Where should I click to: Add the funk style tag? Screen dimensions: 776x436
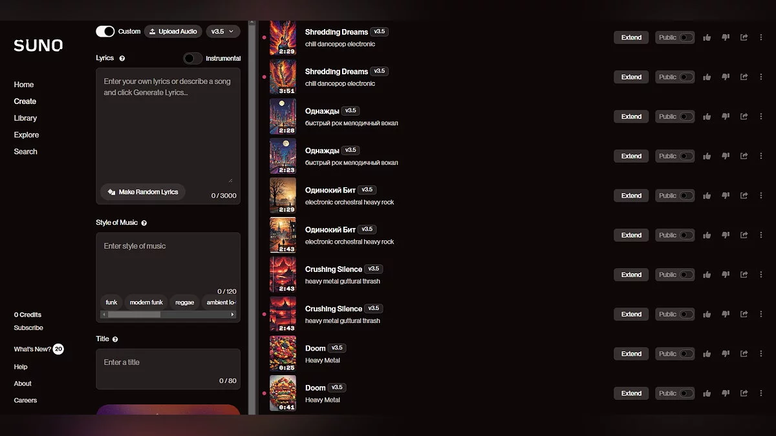(x=112, y=302)
